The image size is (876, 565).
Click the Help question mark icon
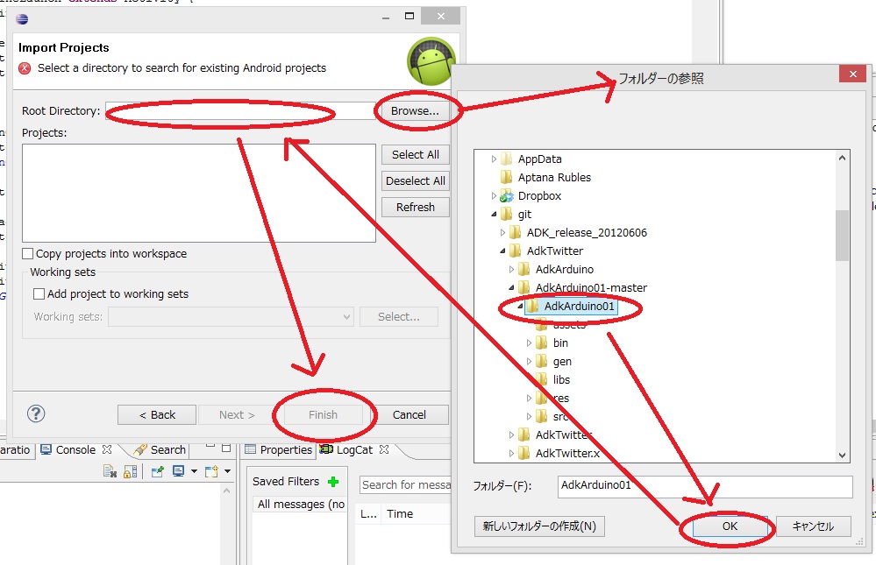pos(37,414)
